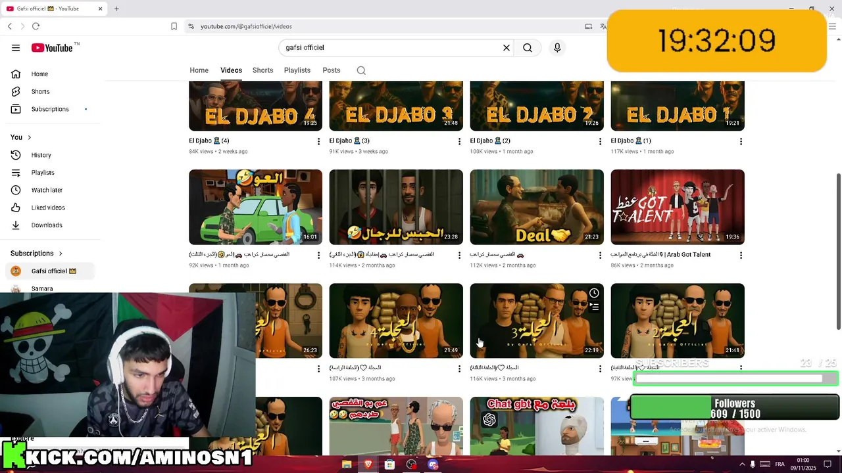This screenshot has width=842, height=473.
Task: Start voice search with the microphone
Action: (x=557, y=47)
